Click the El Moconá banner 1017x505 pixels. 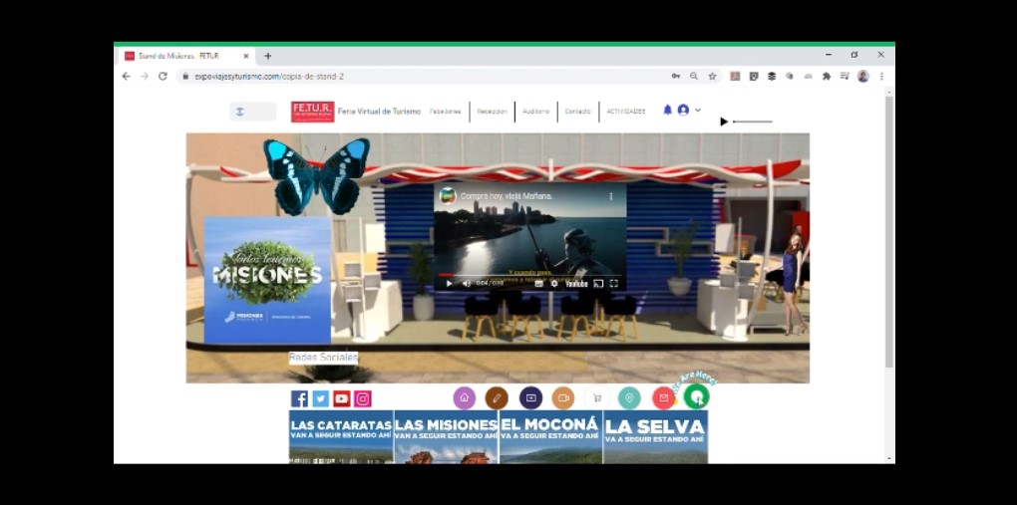click(550, 436)
